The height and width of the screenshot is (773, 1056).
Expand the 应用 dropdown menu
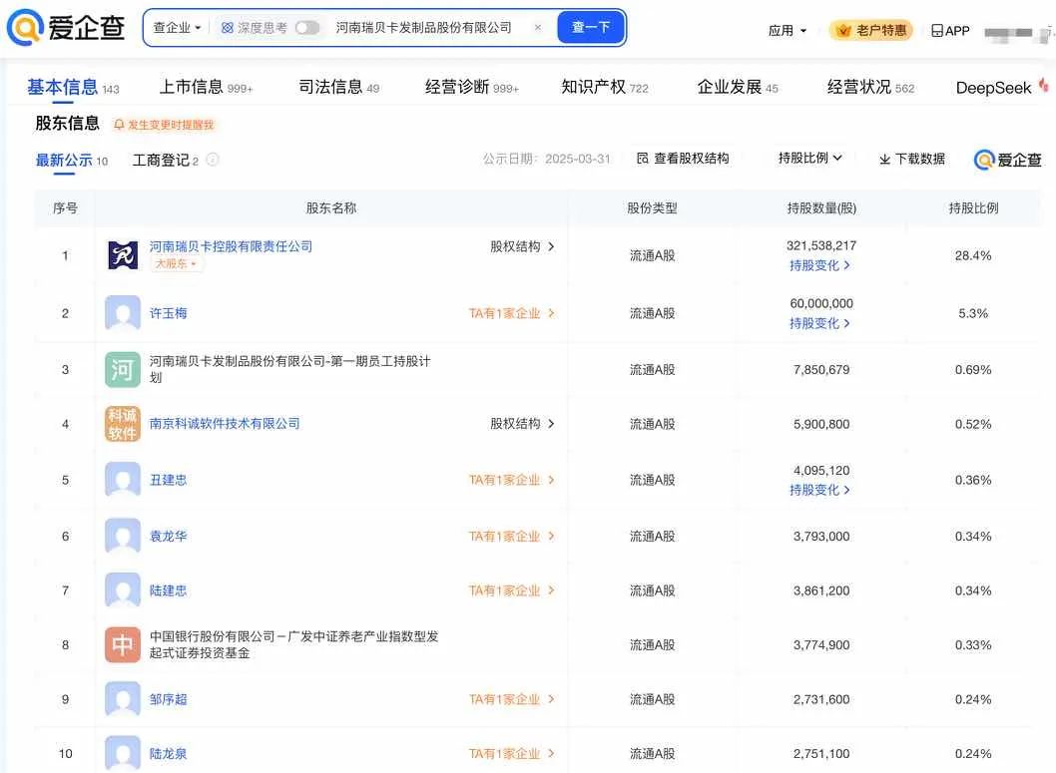coord(788,31)
